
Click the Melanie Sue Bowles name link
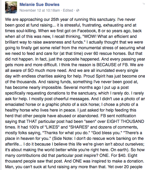39,4
